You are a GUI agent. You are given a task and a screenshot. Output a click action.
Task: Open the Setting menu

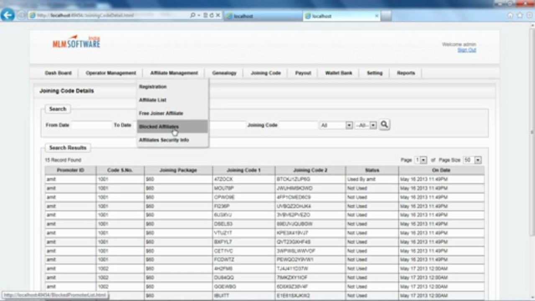[x=375, y=73]
